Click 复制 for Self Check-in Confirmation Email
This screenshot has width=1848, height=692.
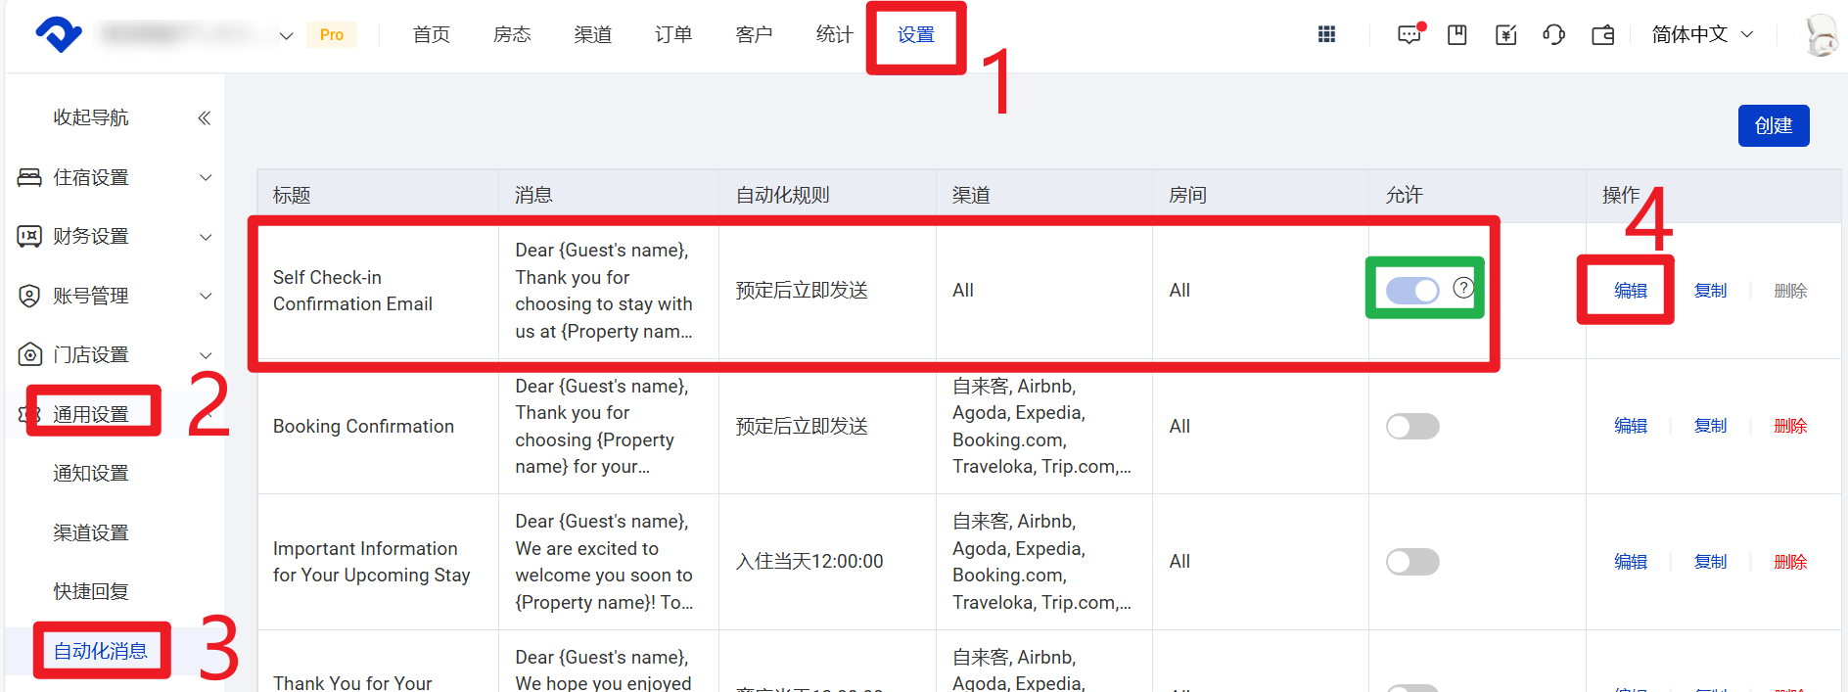[x=1711, y=291]
